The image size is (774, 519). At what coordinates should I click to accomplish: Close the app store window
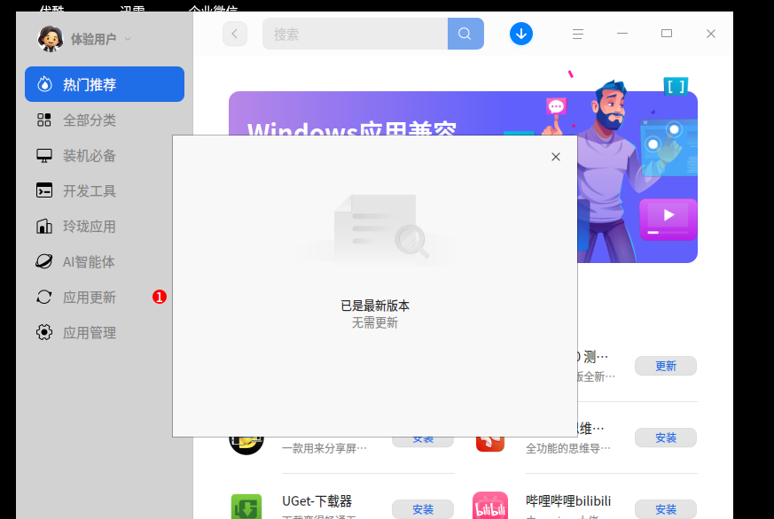tap(711, 34)
